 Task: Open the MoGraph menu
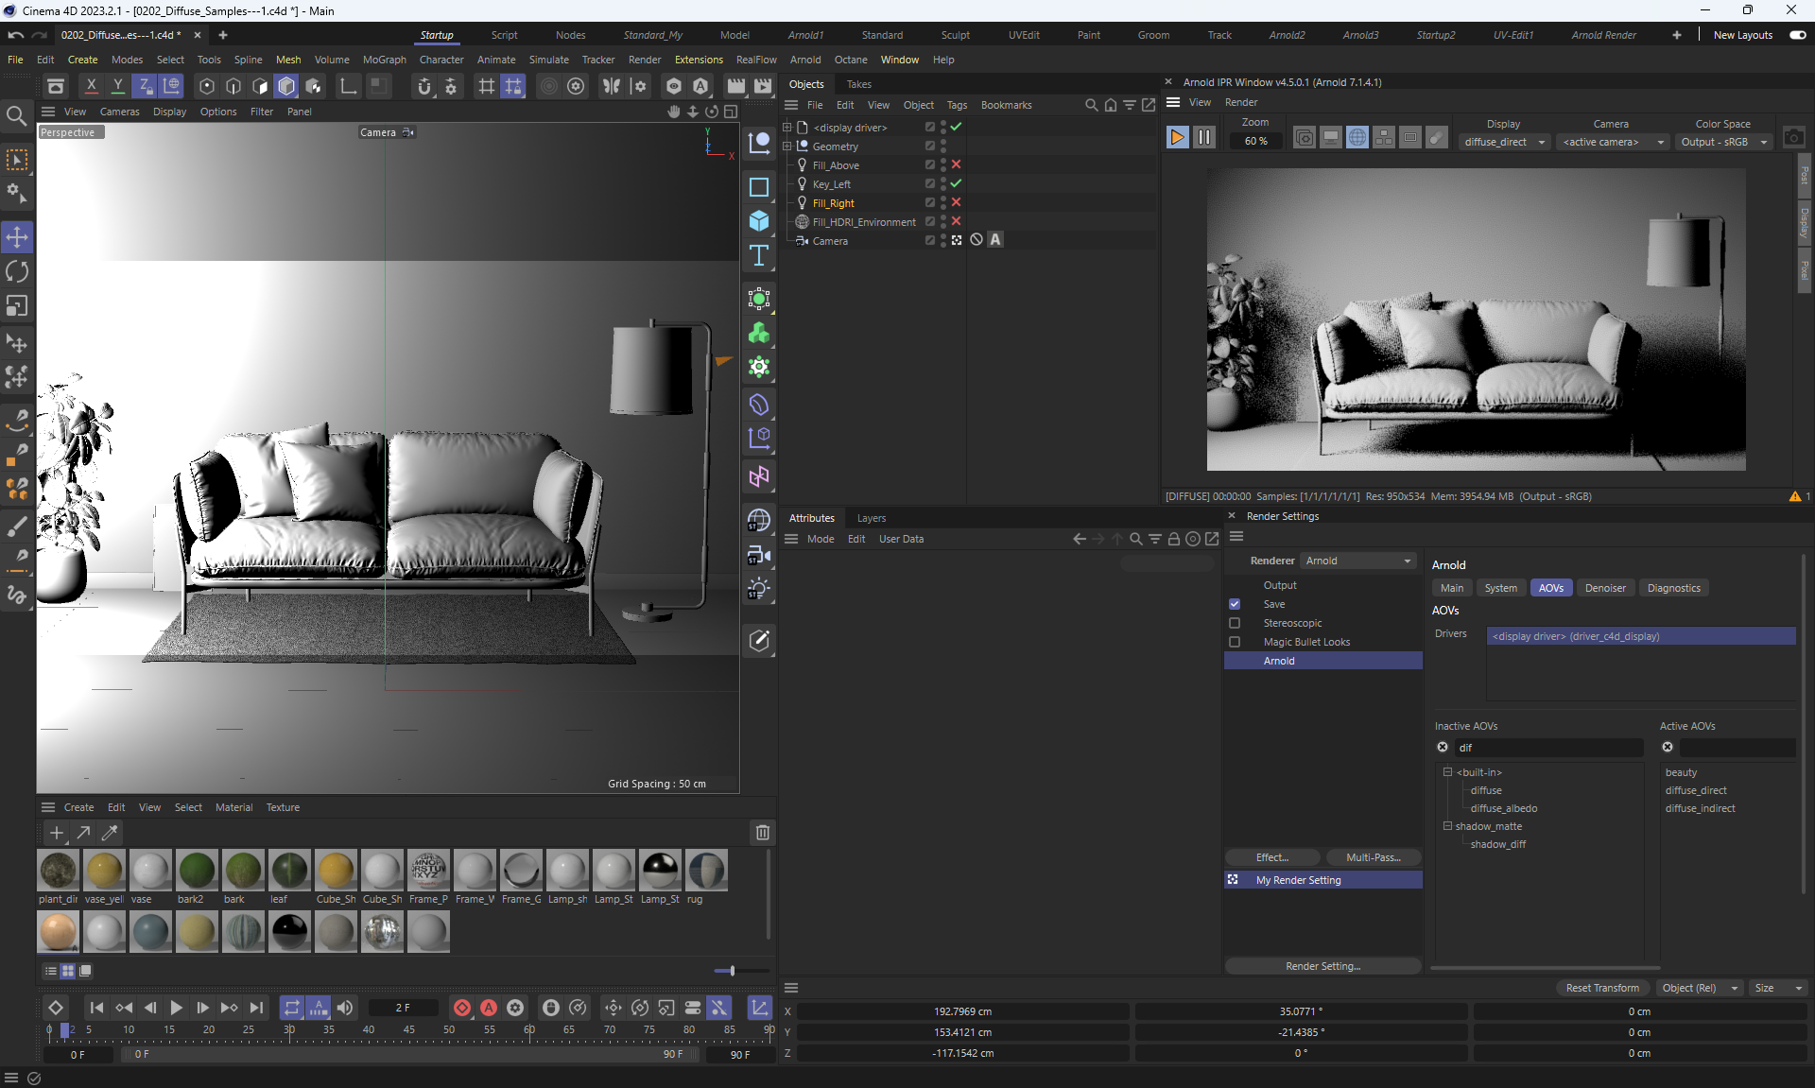384,60
